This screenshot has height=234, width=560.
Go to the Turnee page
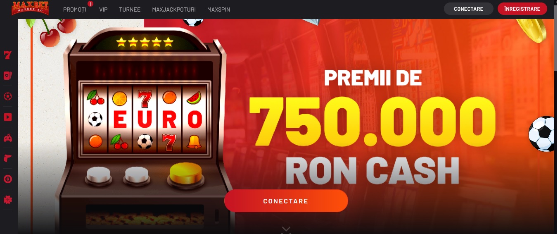tap(130, 9)
